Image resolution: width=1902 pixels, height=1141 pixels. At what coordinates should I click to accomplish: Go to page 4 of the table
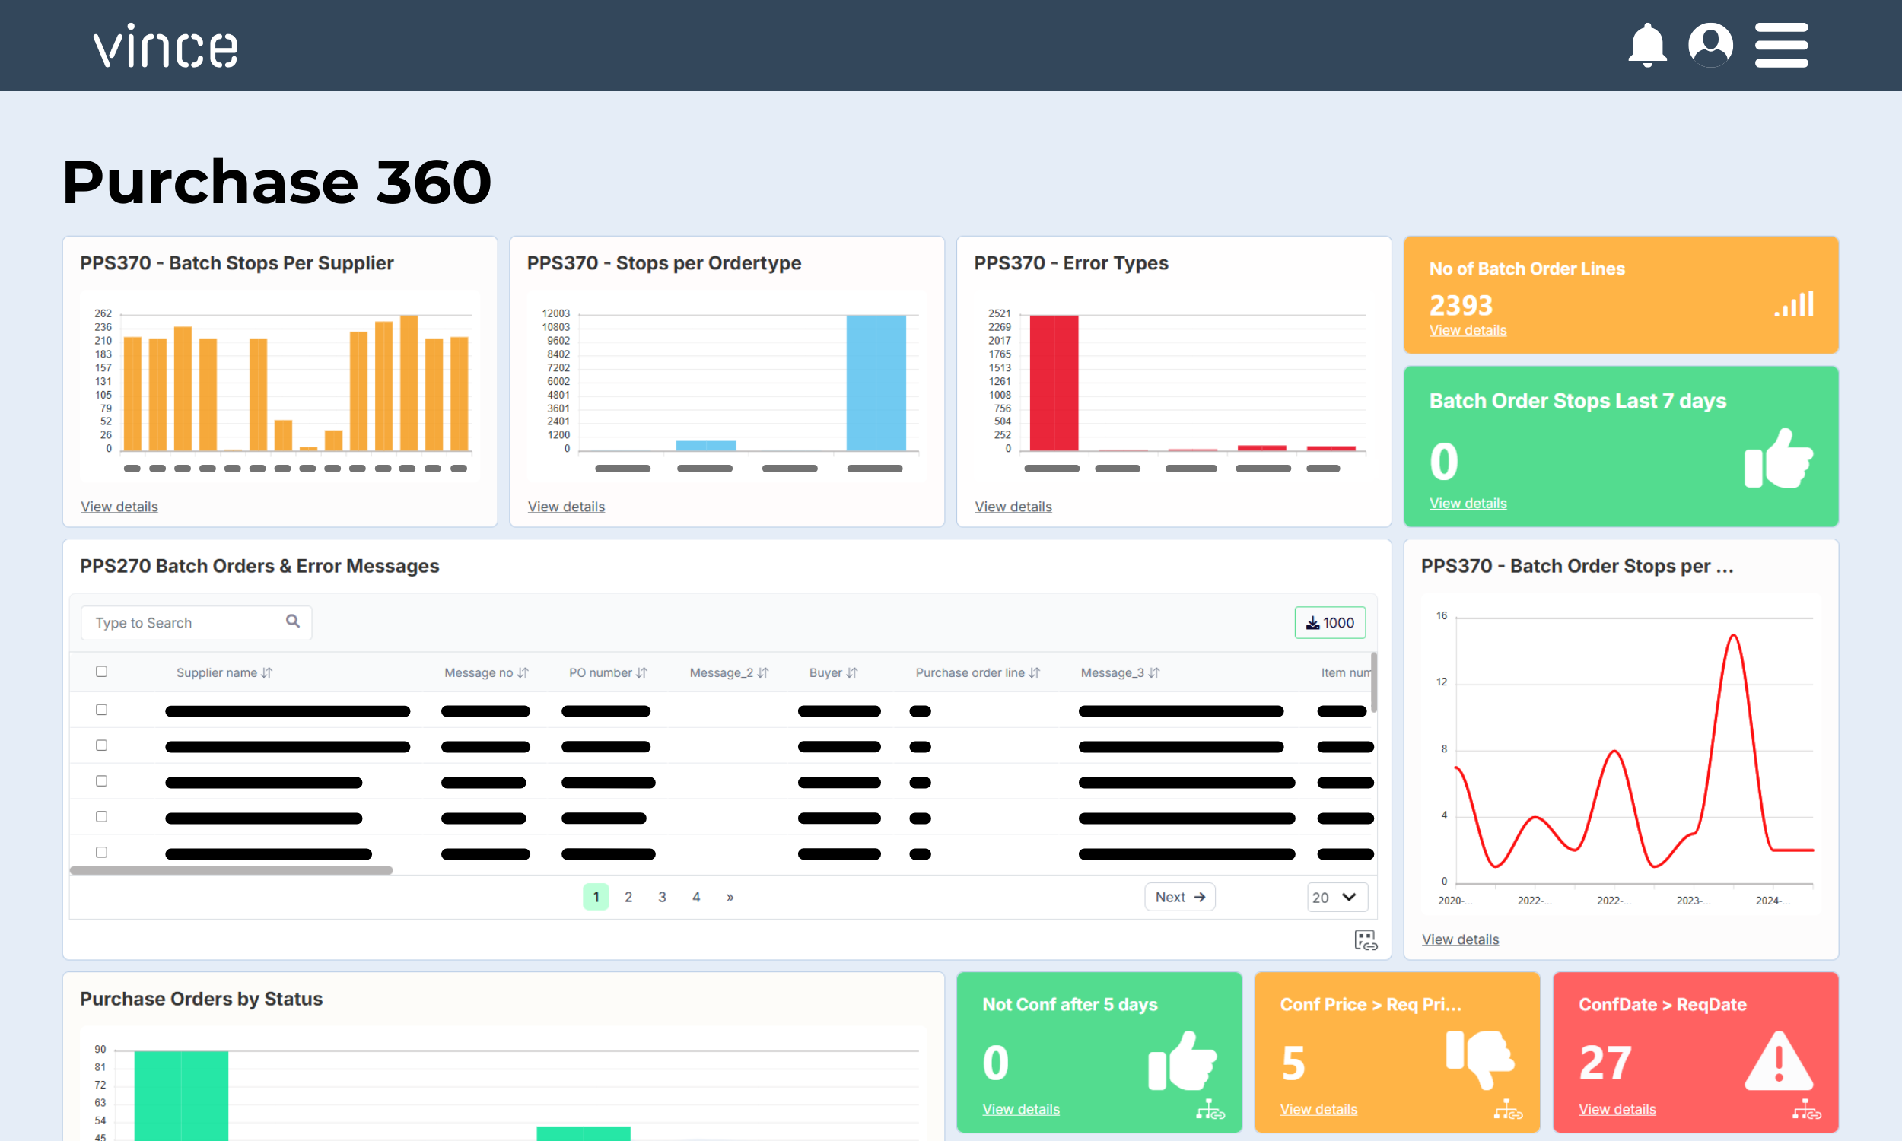coord(697,898)
